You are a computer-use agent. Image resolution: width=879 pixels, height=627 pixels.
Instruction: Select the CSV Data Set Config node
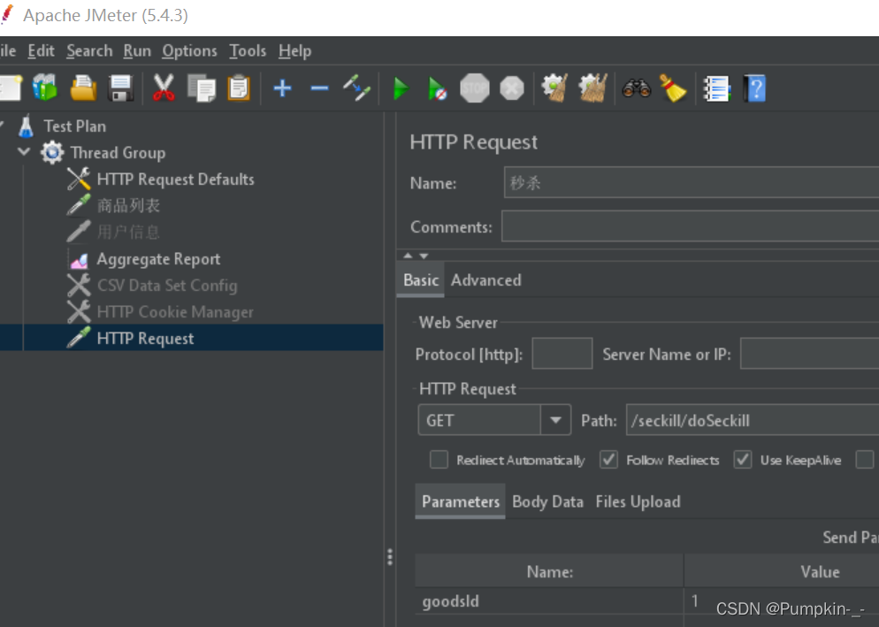point(167,286)
